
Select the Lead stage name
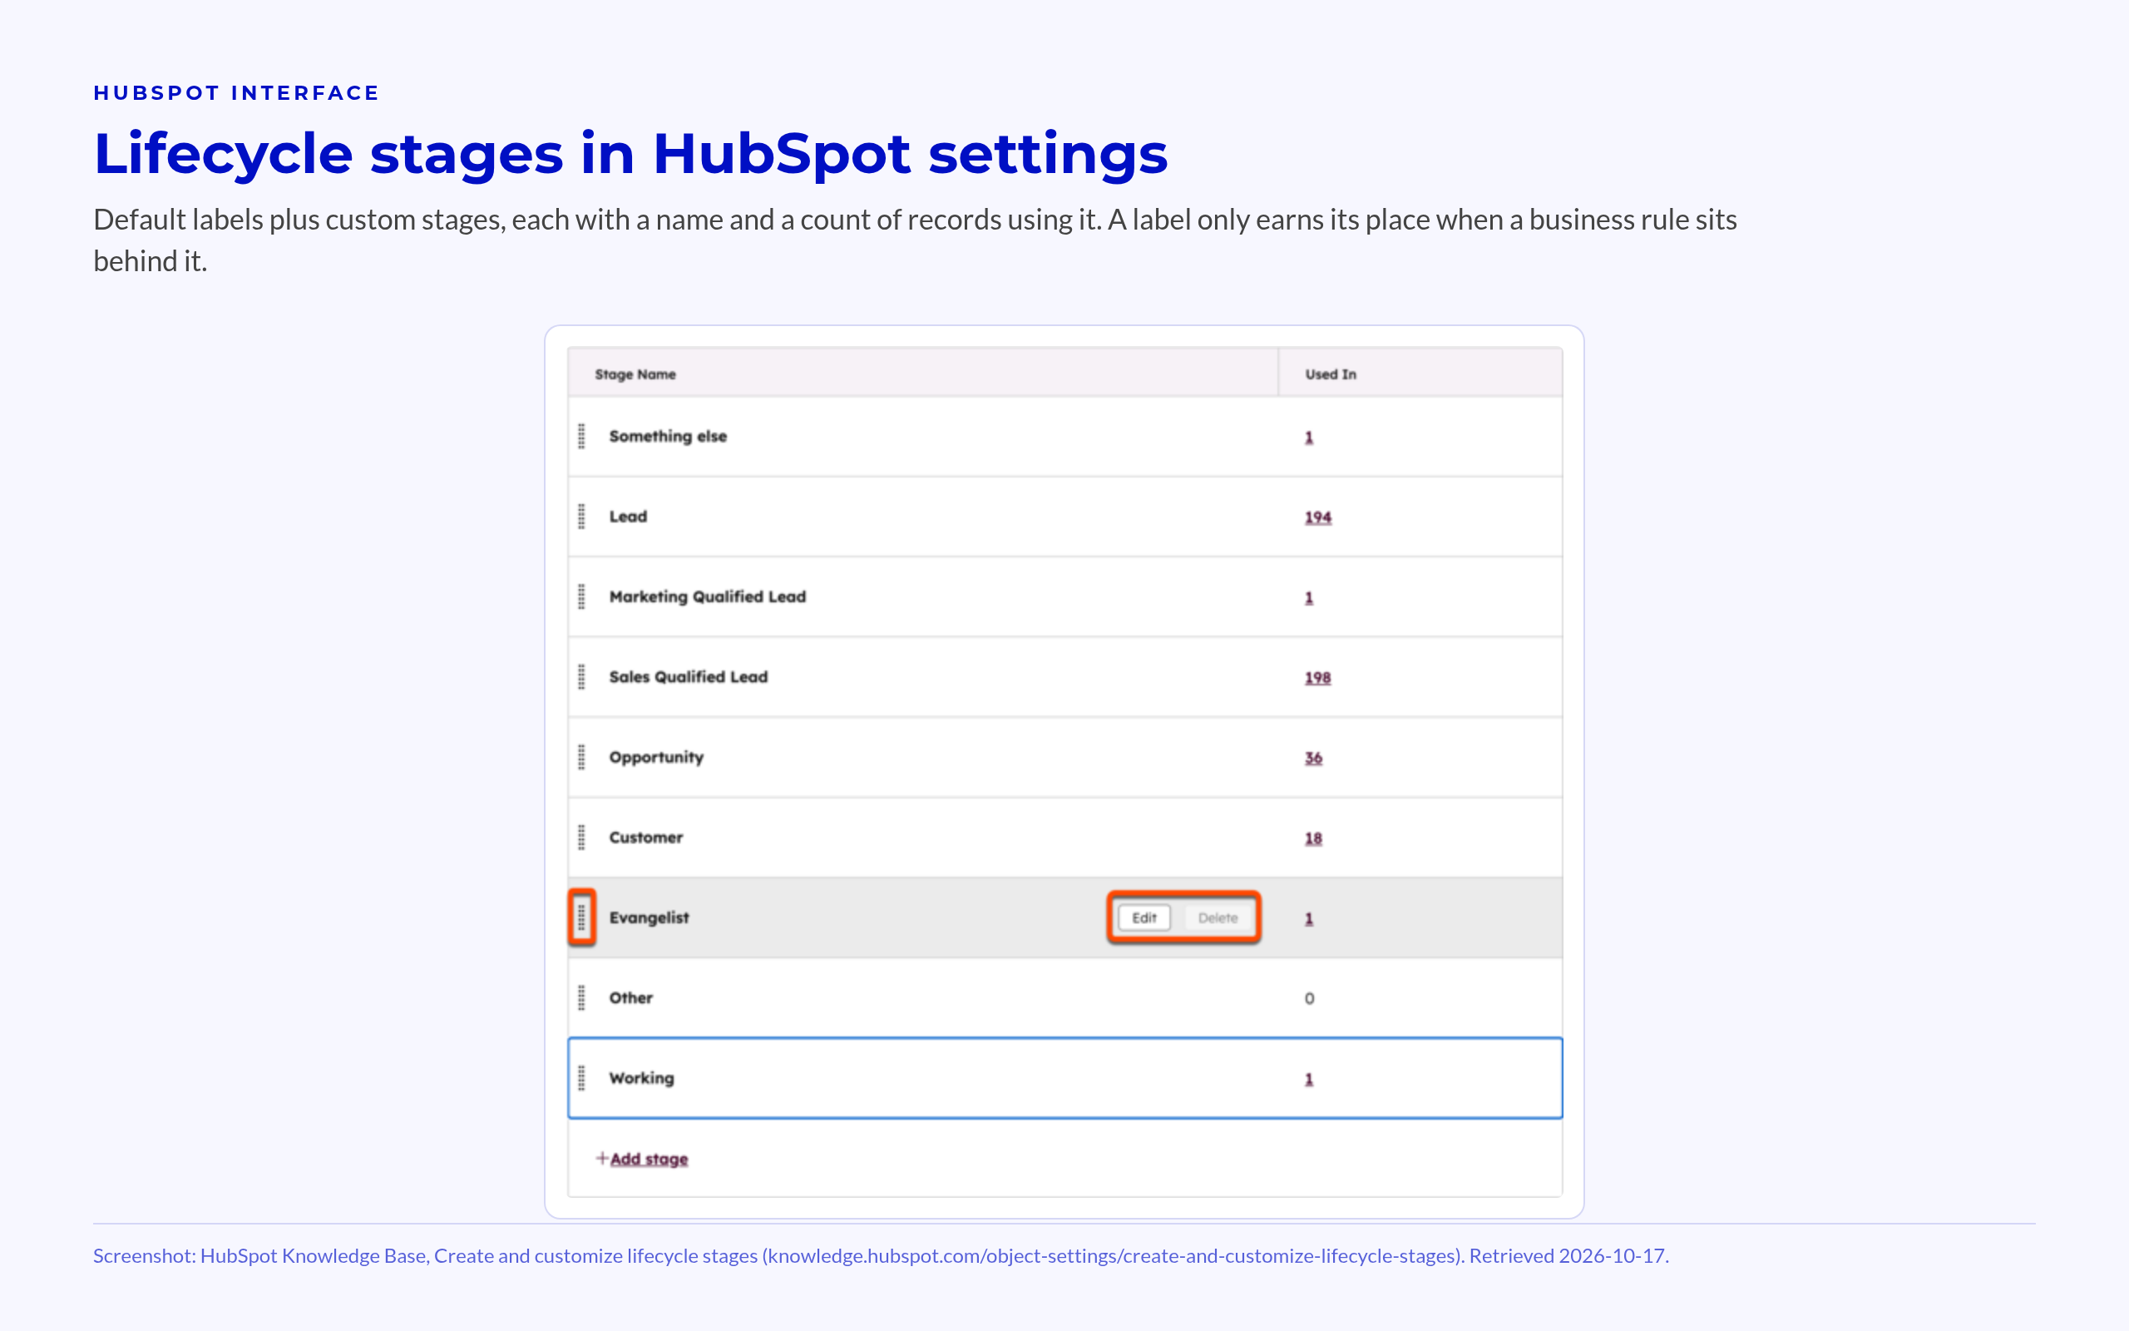point(628,517)
